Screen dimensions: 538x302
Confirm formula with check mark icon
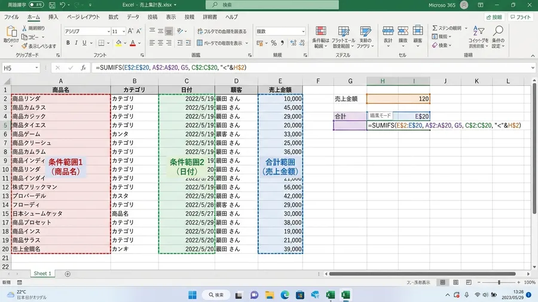(71, 68)
